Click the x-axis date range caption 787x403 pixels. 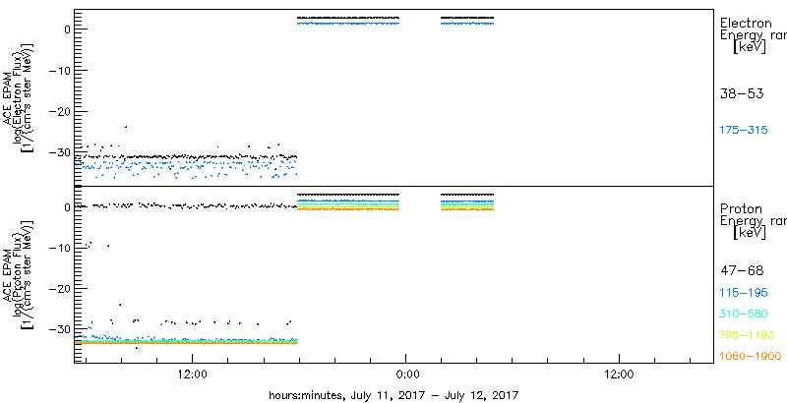[393, 394]
